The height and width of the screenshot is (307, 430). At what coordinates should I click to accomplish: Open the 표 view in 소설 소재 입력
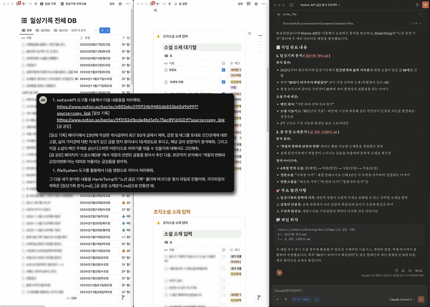point(168,242)
